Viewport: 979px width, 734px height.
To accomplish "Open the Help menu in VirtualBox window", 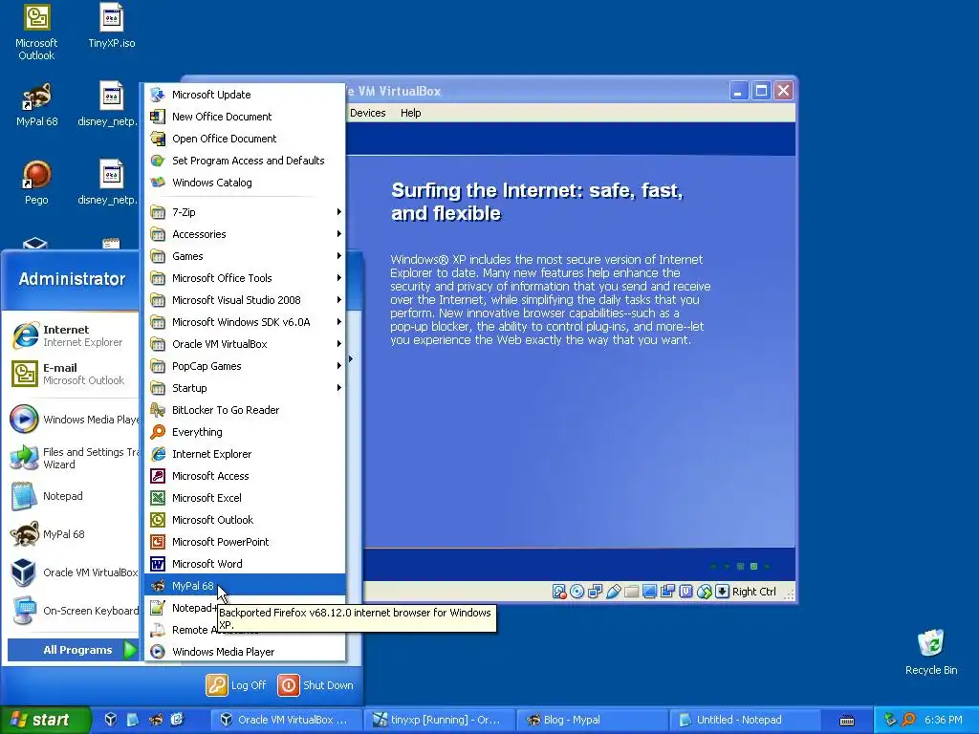I will click(x=411, y=113).
